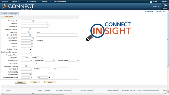Open Entry of Duty calendar picker
The image size is (169, 95).
coord(54,60)
